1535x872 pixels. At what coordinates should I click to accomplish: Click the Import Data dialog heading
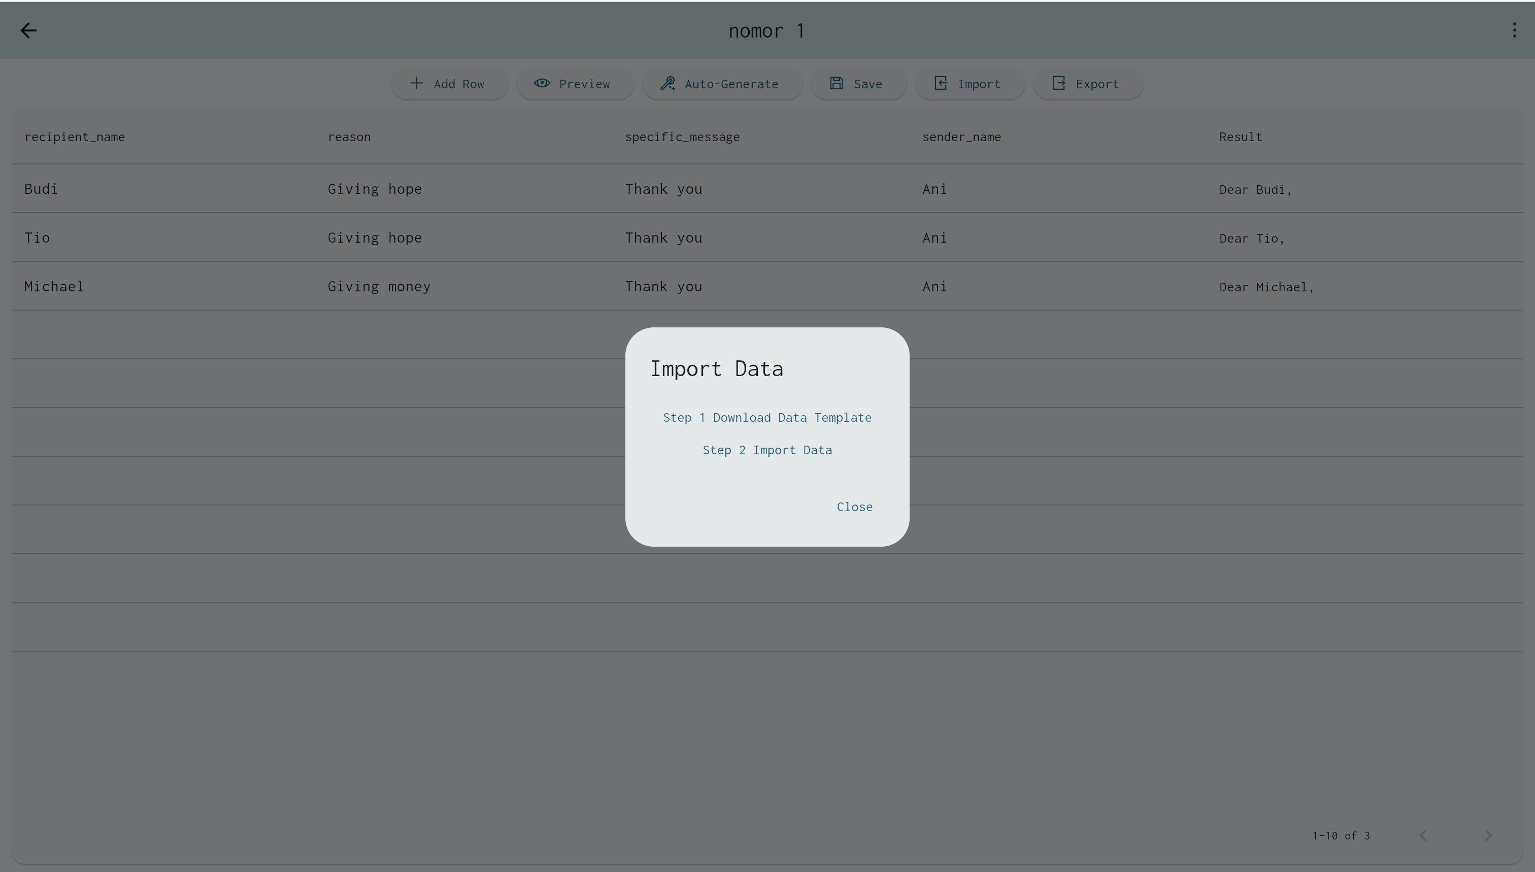tap(717, 368)
